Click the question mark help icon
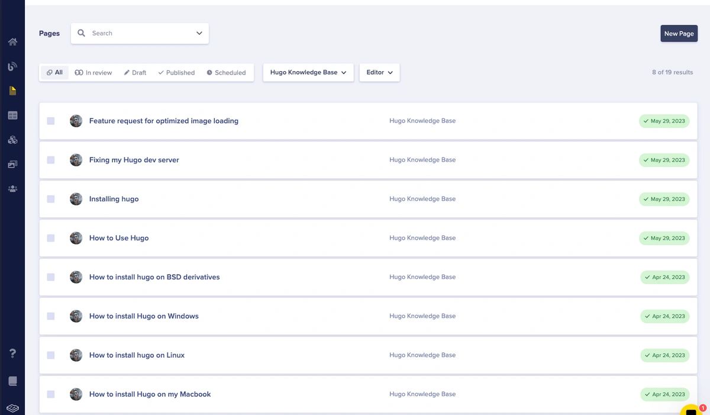The height and width of the screenshot is (415, 710). pos(12,353)
